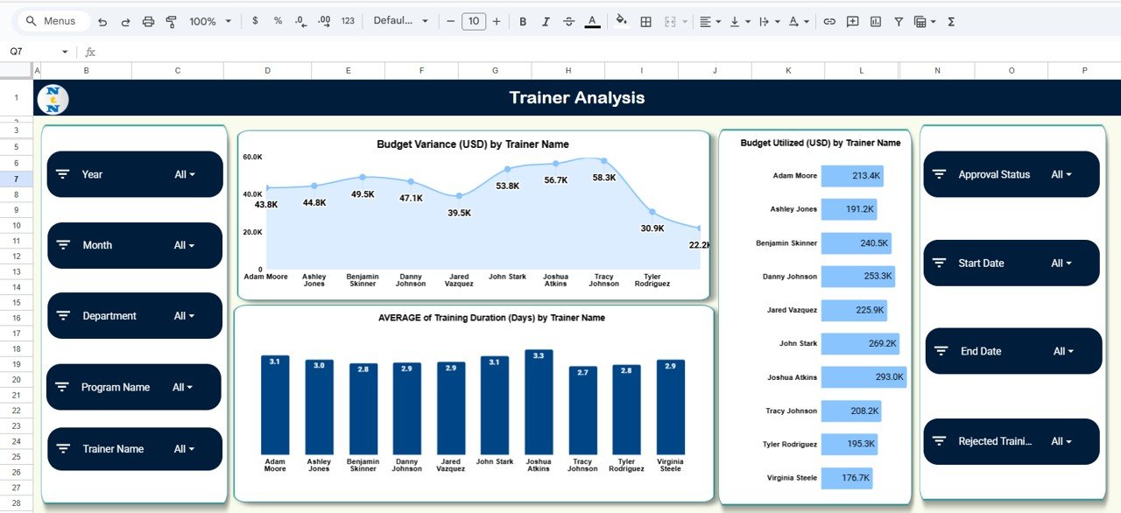Format selection as currency
Image resolution: width=1121 pixels, height=513 pixels.
[255, 21]
